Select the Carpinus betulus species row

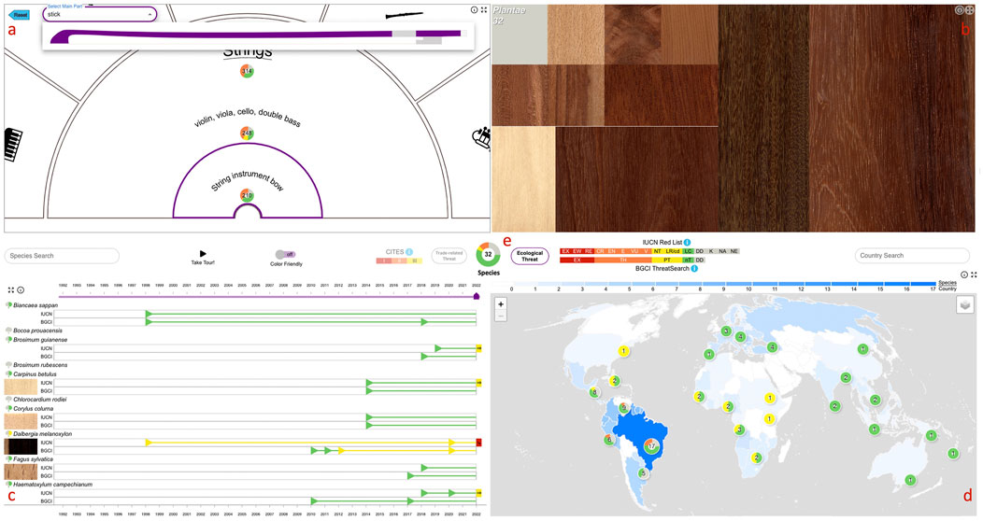tap(33, 373)
